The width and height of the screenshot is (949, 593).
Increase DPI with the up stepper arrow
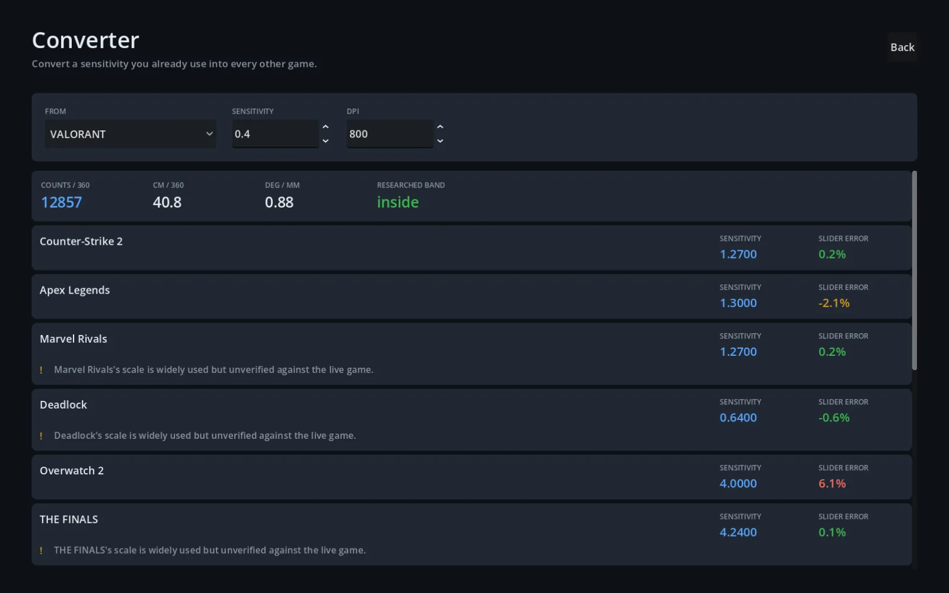[440, 127]
